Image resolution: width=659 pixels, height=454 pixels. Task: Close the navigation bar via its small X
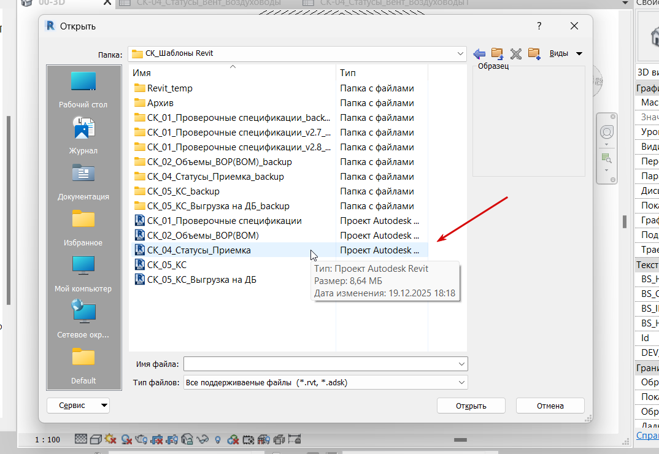613,117
